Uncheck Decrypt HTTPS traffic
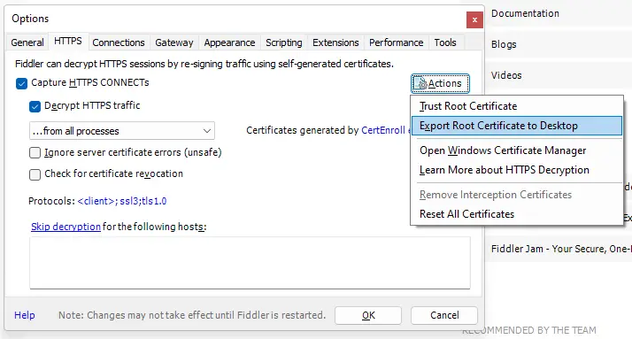632x339 pixels. tap(35, 106)
